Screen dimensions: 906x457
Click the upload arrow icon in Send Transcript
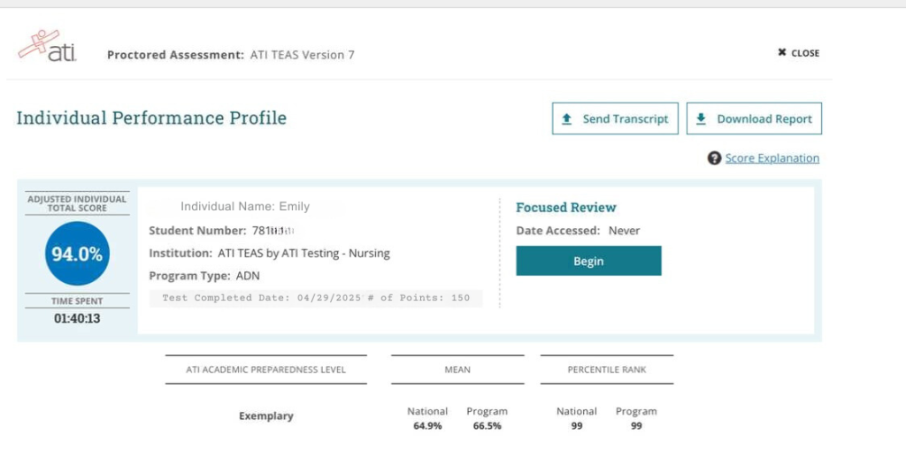567,118
